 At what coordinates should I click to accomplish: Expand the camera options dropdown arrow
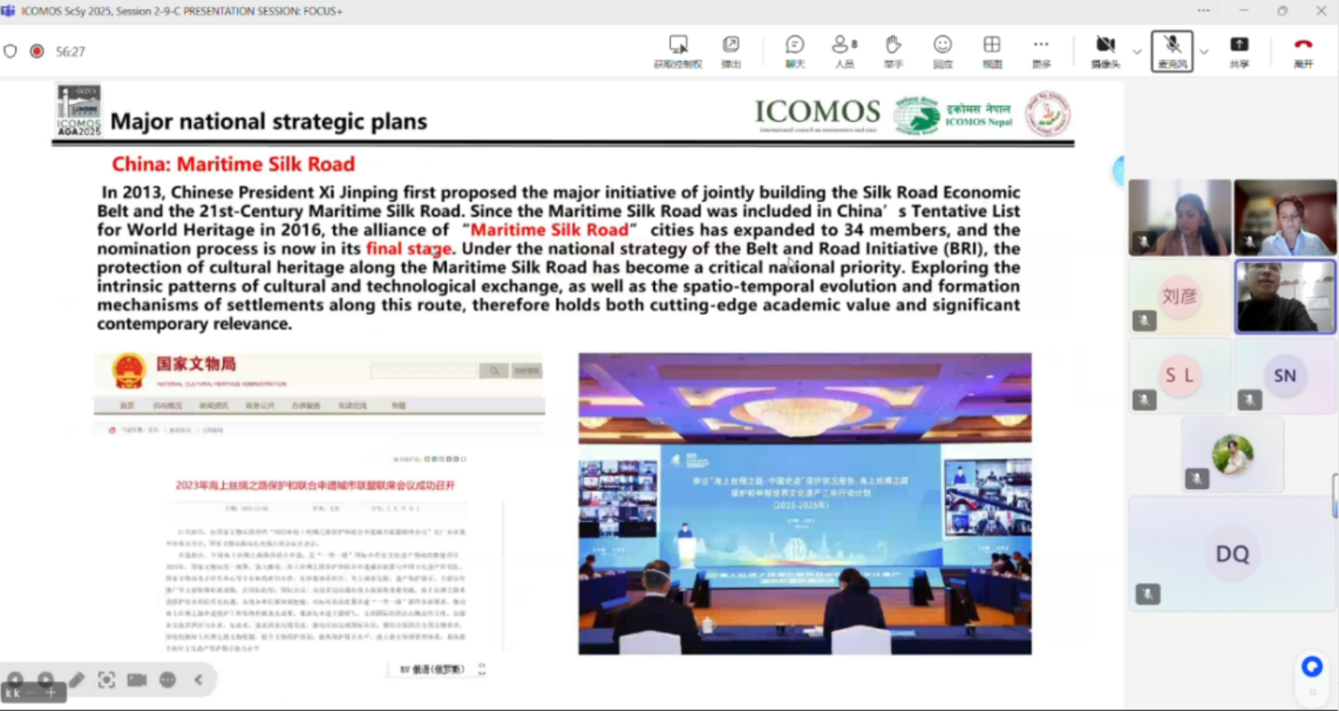1137,52
